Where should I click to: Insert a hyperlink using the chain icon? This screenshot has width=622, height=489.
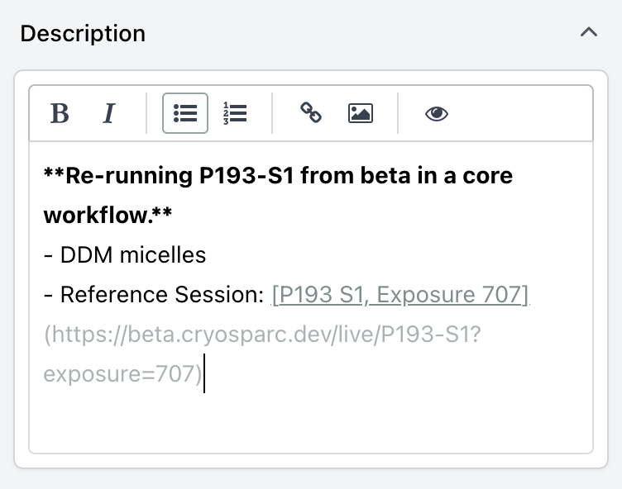pyautogui.click(x=310, y=113)
